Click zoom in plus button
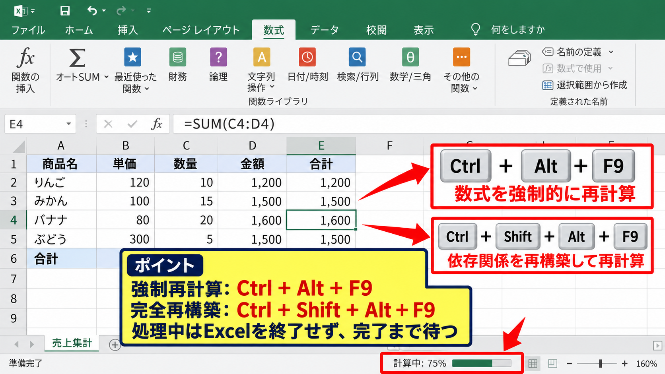The image size is (665, 374). (625, 363)
